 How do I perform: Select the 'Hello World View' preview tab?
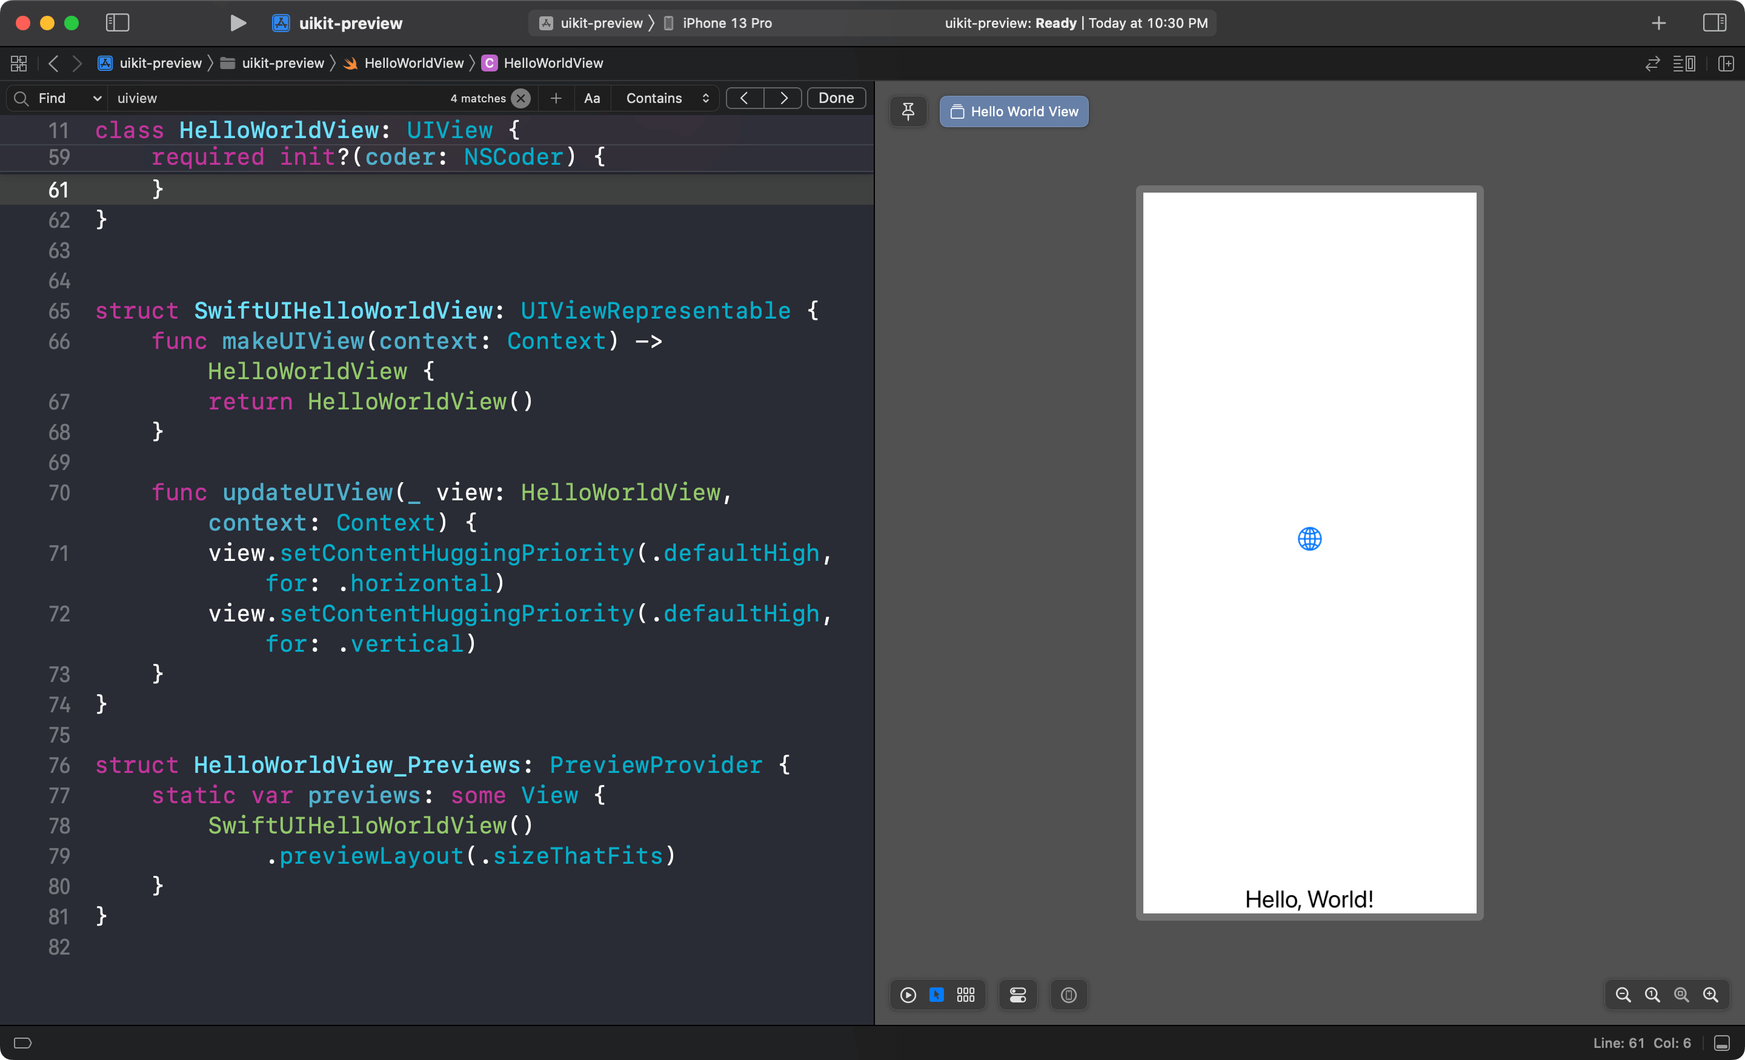[1013, 111]
